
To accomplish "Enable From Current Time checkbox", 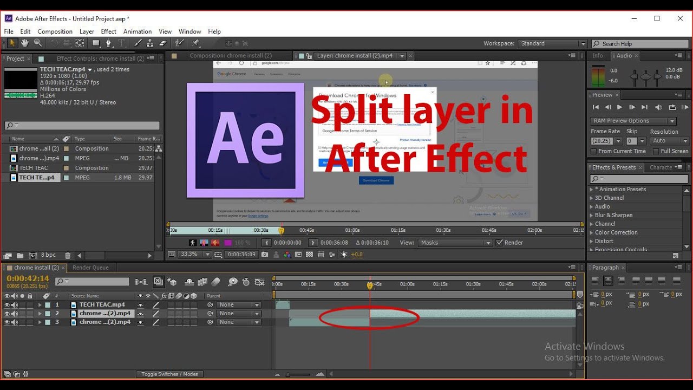I will 594,151.
